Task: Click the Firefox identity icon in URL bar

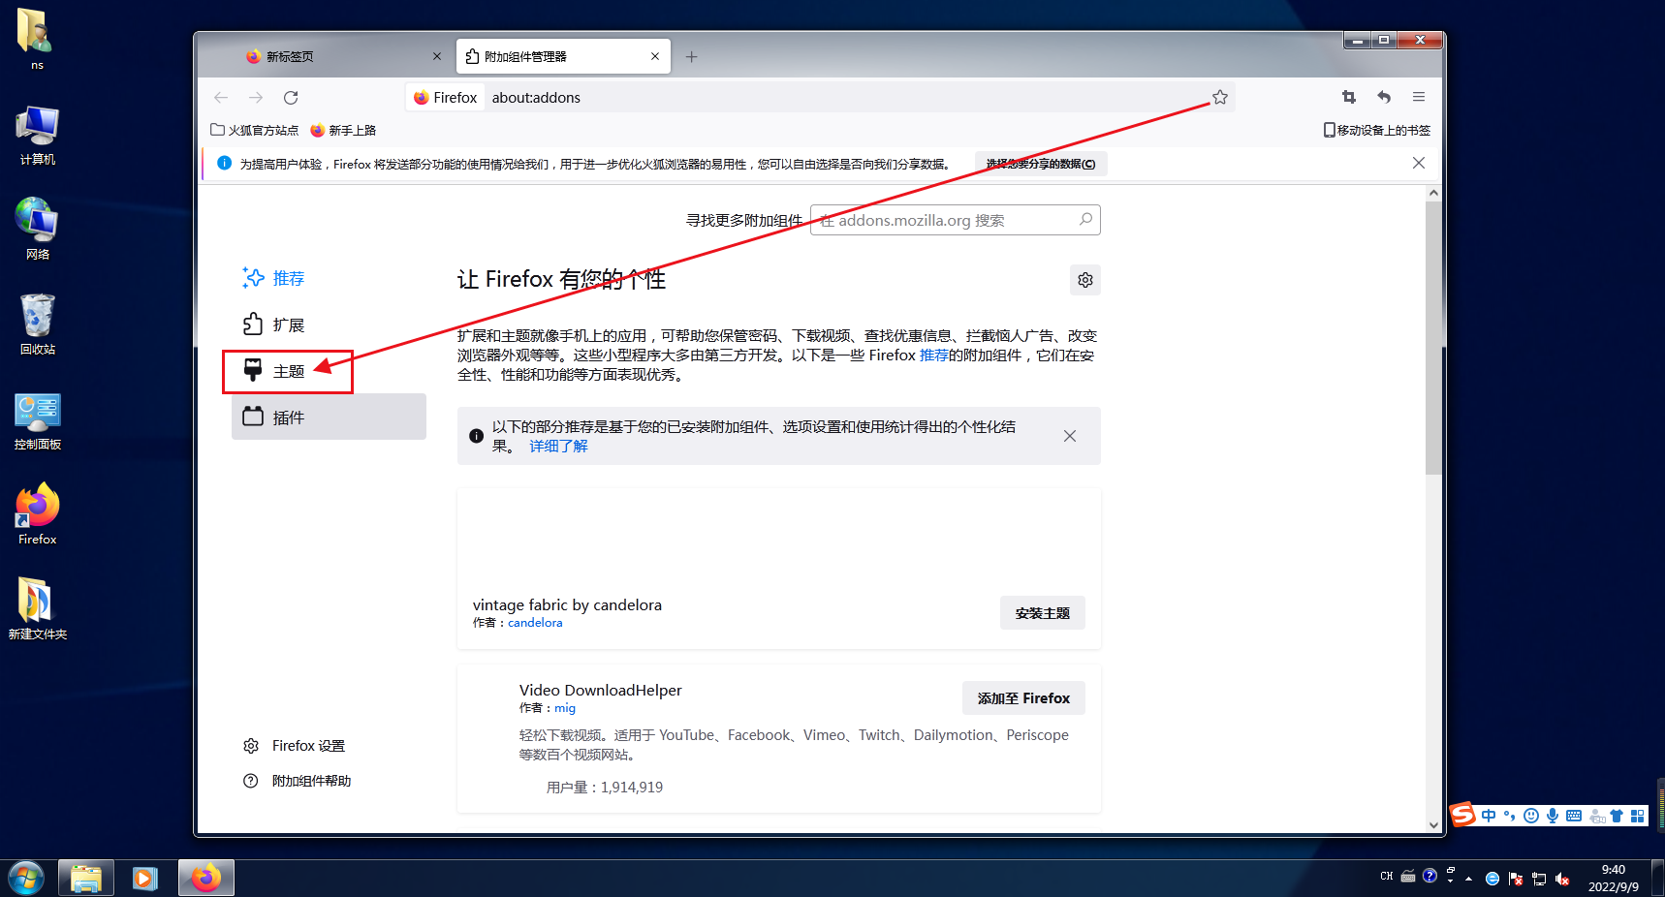Action: tap(446, 97)
